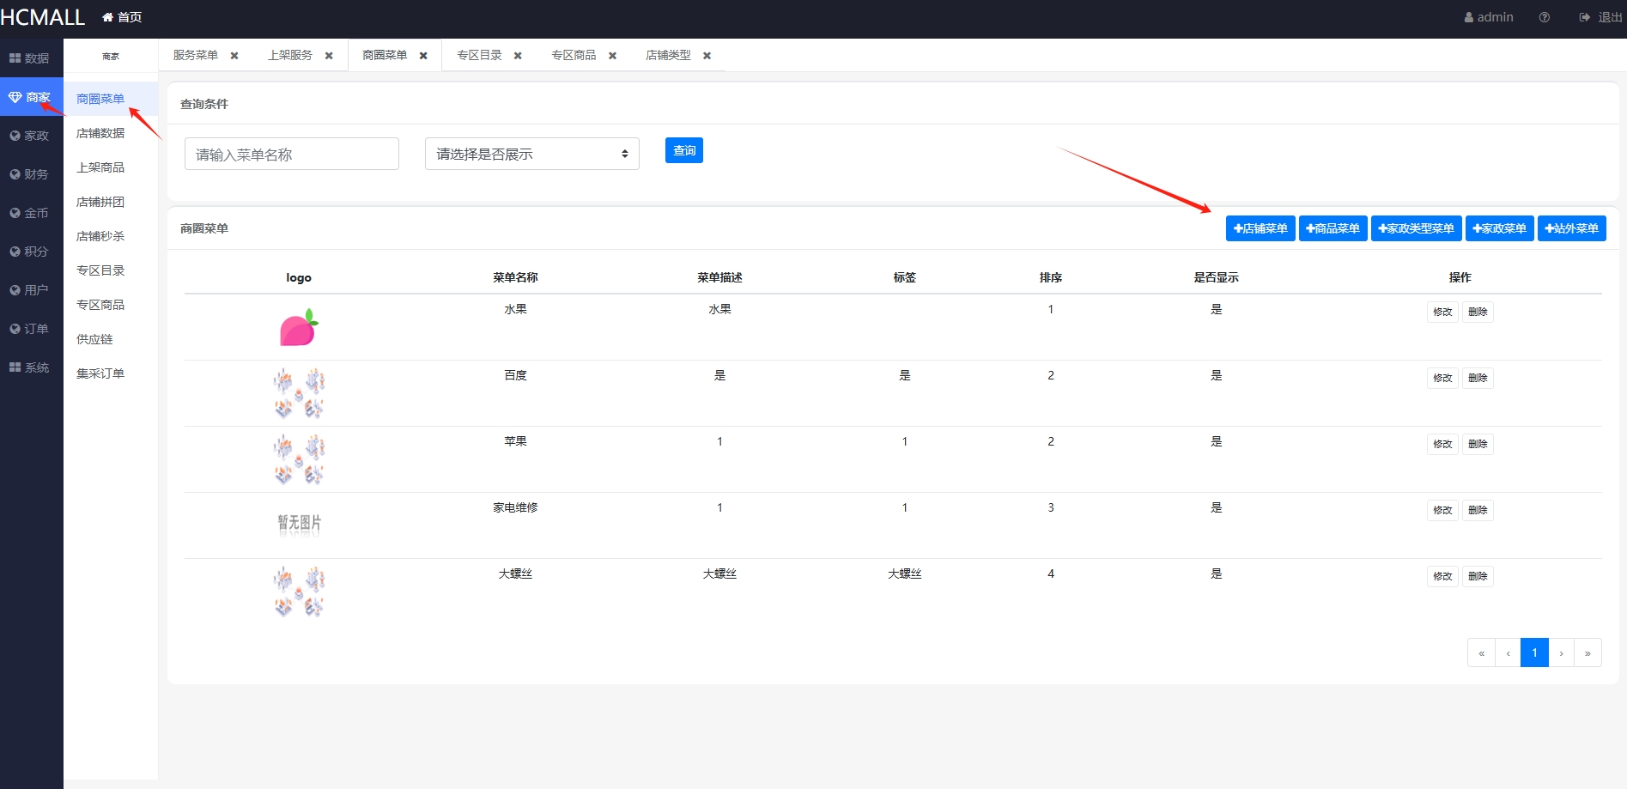Image resolution: width=1627 pixels, height=789 pixels.
Task: Click the +店铺菜单 button
Action: [1260, 228]
